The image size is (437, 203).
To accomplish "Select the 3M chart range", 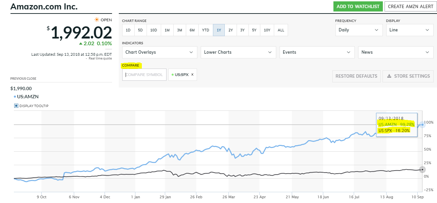I will pyautogui.click(x=180, y=30).
